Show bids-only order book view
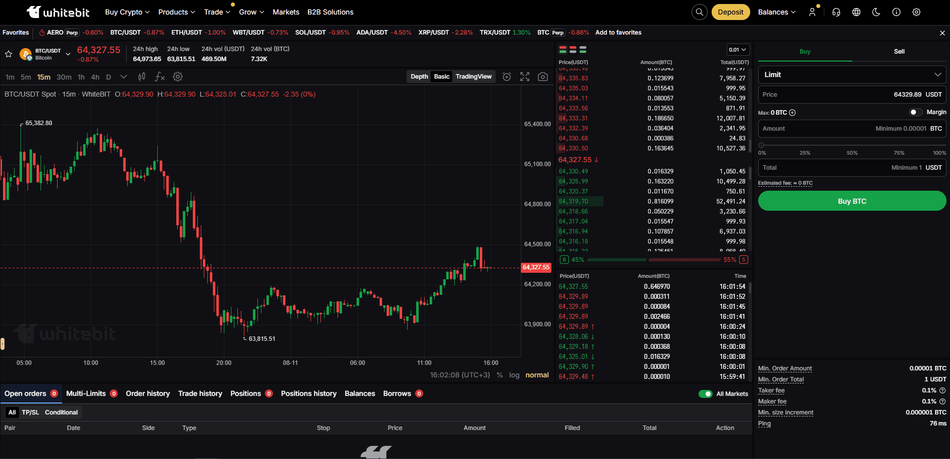Screen dimensions: 950x459 tap(583, 50)
